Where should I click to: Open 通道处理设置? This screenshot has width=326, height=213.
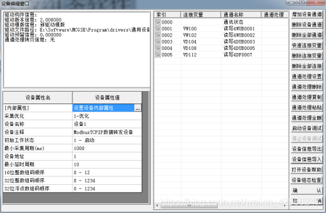click(307, 76)
